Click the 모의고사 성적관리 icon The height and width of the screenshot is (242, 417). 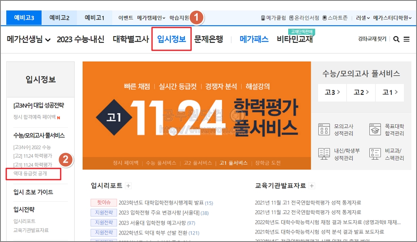pos(324,129)
